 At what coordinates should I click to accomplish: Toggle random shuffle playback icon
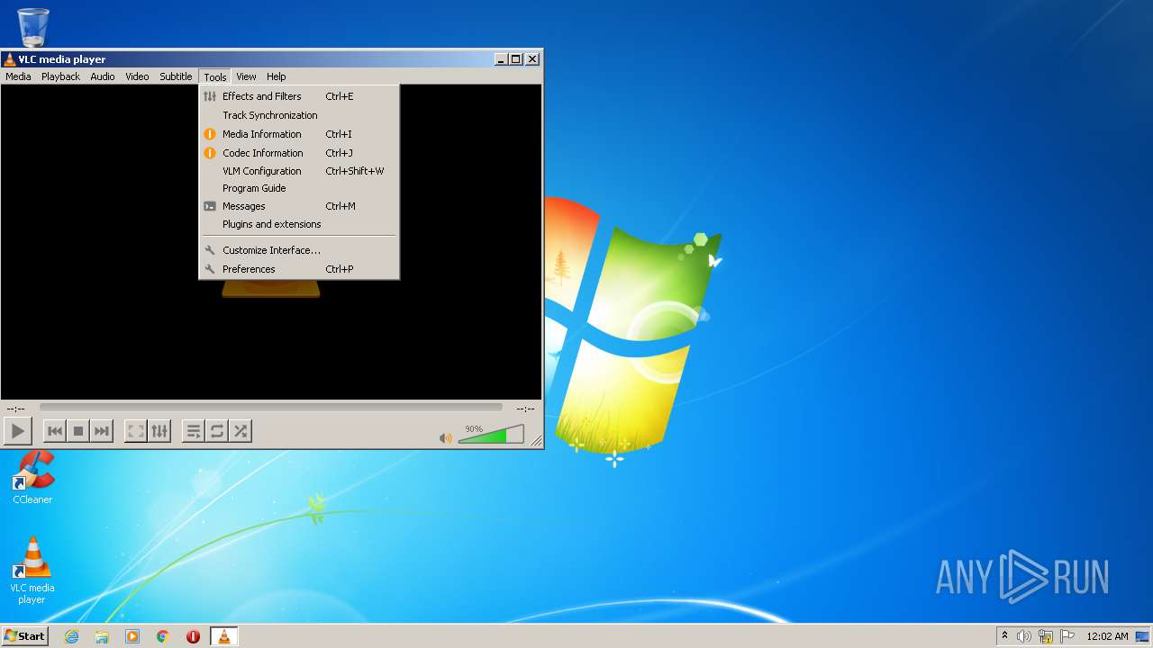(241, 431)
